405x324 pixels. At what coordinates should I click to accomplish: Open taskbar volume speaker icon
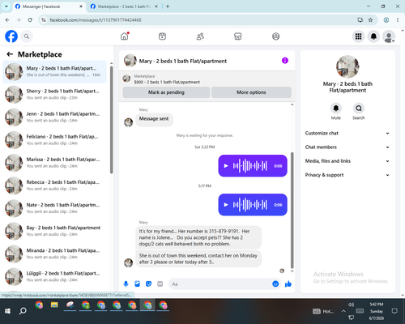[x=351, y=305]
